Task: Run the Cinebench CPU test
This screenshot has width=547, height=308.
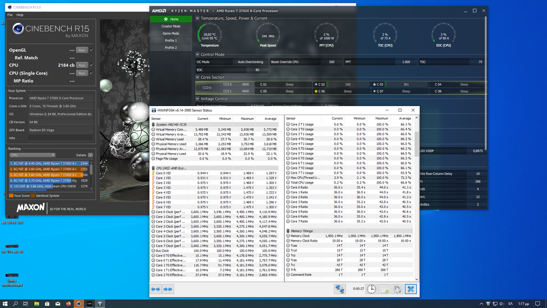Action: coord(82,65)
